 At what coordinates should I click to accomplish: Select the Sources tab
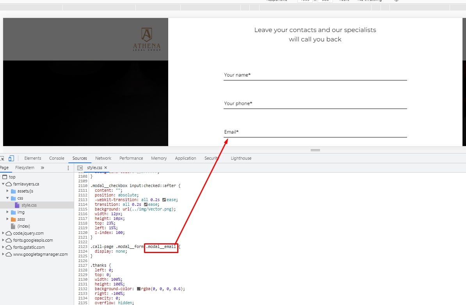coord(80,158)
